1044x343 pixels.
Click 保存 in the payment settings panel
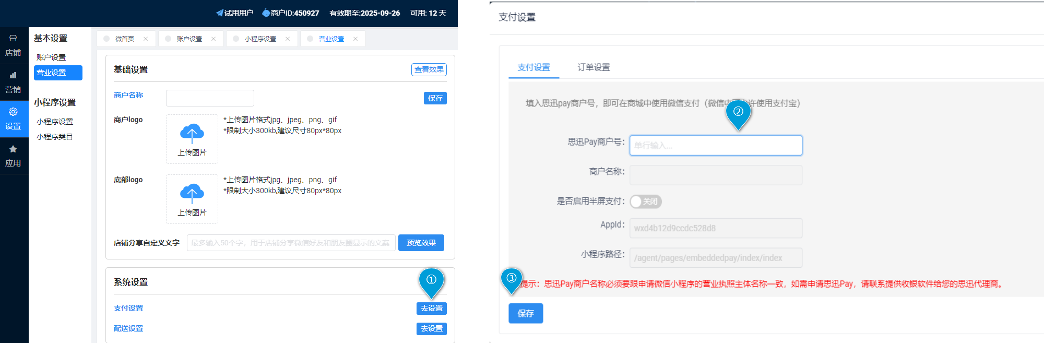pos(526,313)
